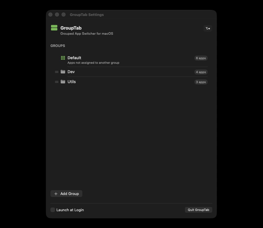The height and width of the screenshot is (228, 263).
Task: Enable Launch at Login
Action: (52, 209)
